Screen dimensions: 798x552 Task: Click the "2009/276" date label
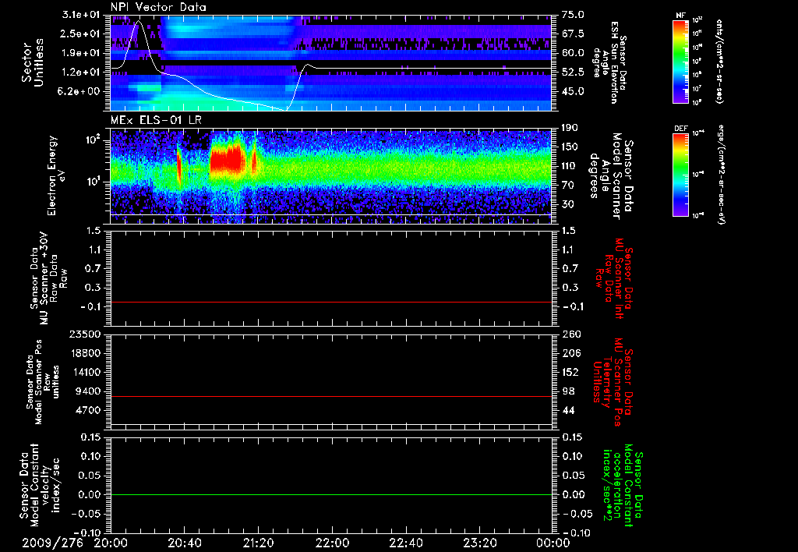(x=52, y=543)
